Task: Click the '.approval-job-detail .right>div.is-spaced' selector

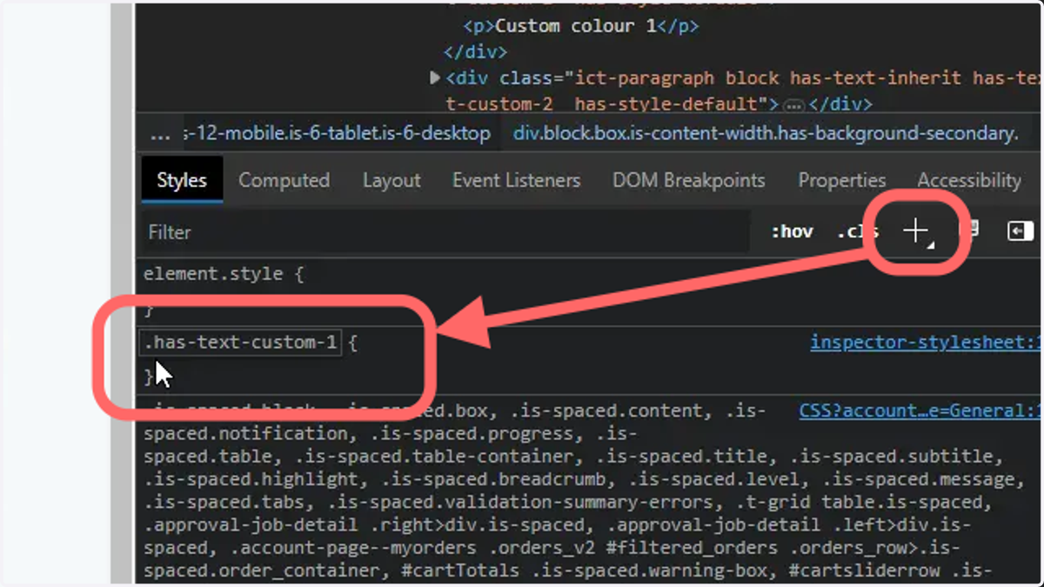Action: [365, 524]
